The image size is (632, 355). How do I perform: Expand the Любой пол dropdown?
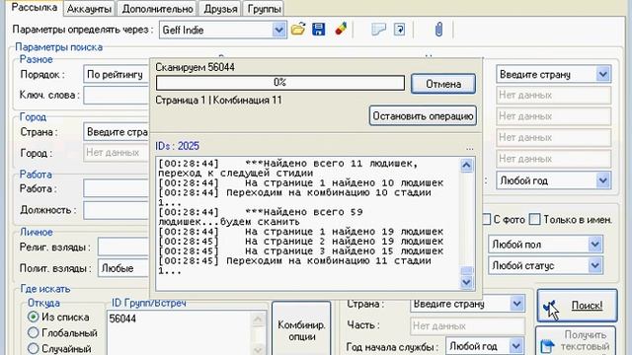pos(594,245)
